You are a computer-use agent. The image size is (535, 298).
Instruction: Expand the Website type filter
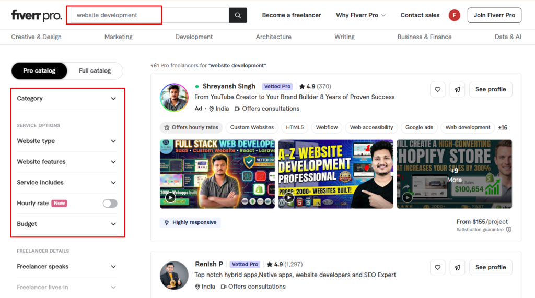click(66, 141)
